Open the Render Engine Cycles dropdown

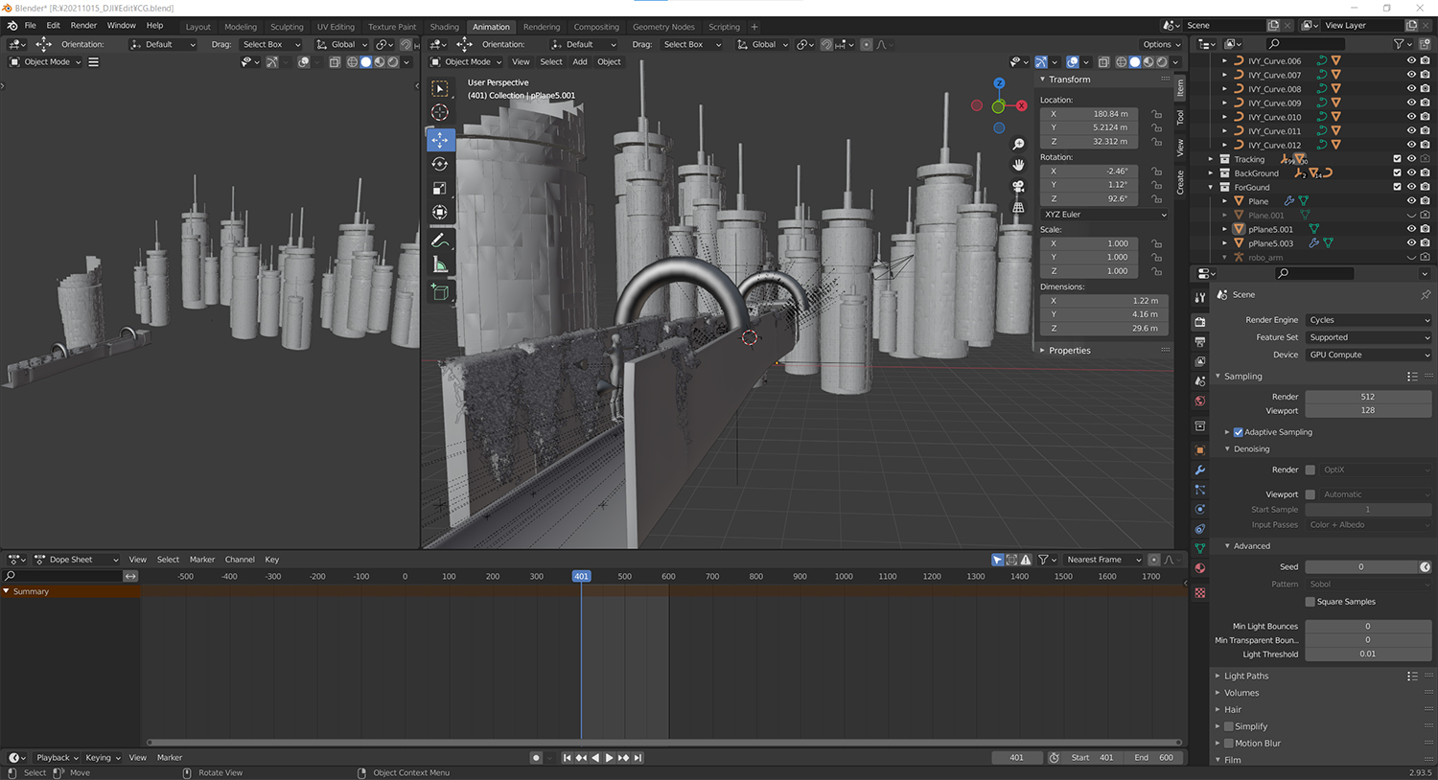tap(1368, 320)
